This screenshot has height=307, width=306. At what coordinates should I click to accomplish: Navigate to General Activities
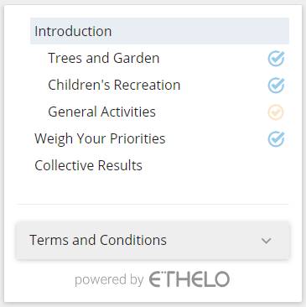(x=101, y=112)
